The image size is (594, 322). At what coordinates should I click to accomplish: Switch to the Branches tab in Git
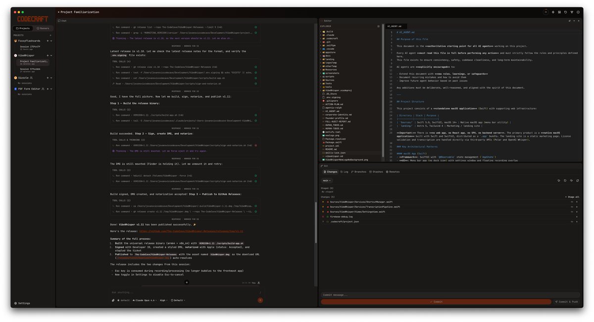click(x=359, y=172)
